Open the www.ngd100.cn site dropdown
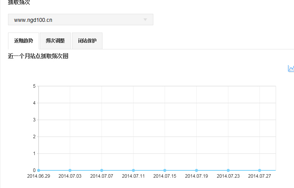 pos(81,20)
